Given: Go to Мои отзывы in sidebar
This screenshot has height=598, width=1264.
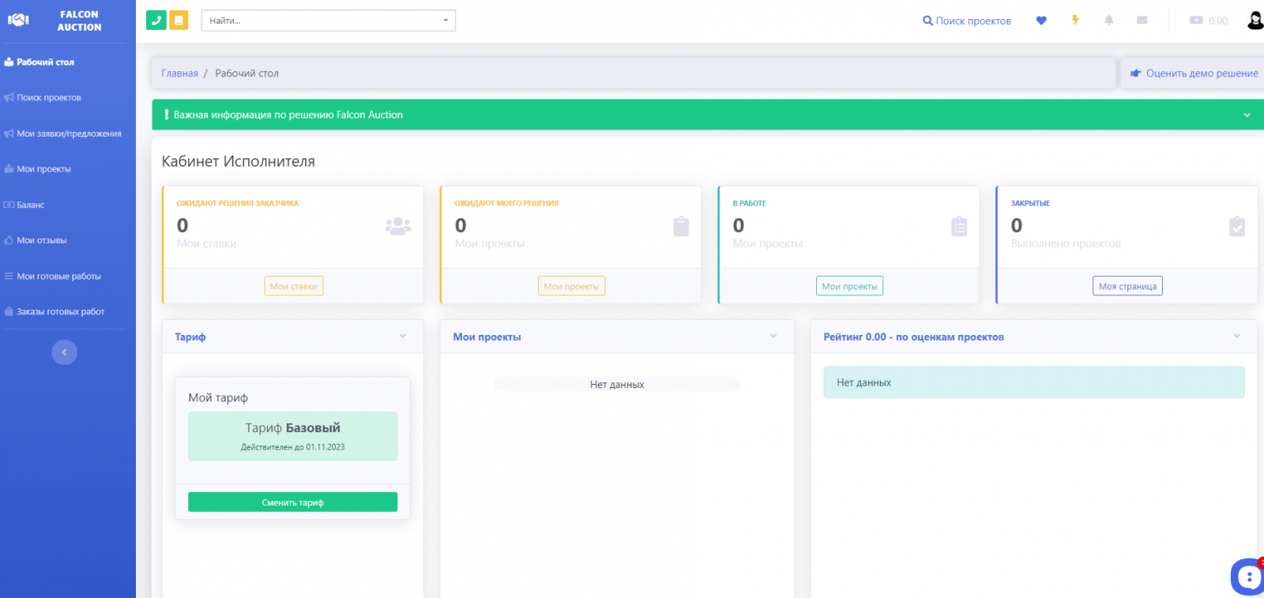Looking at the screenshot, I should tap(41, 240).
